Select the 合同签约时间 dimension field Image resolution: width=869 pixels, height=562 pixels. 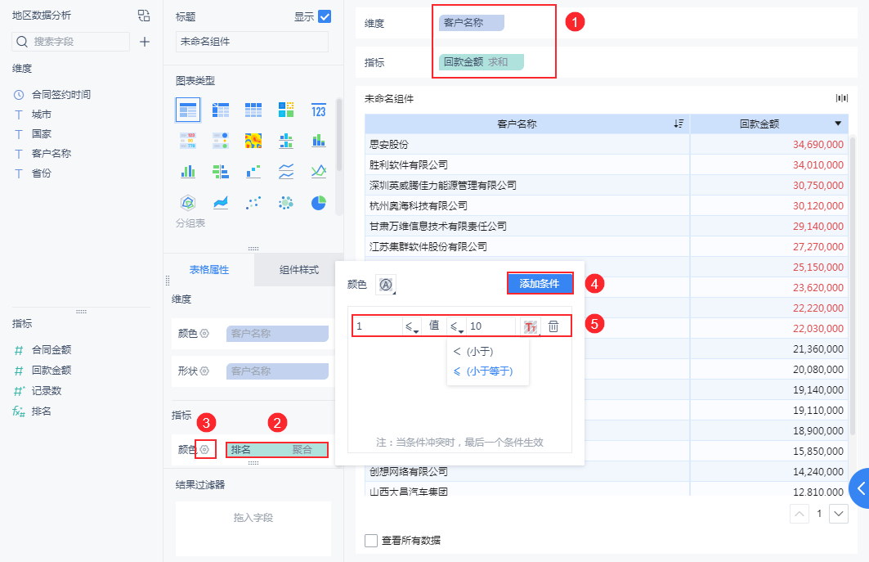point(61,95)
